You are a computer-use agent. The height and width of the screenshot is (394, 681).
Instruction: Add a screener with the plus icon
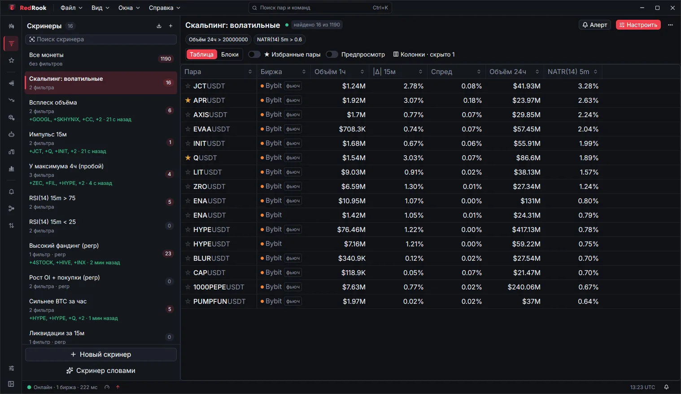tap(170, 26)
